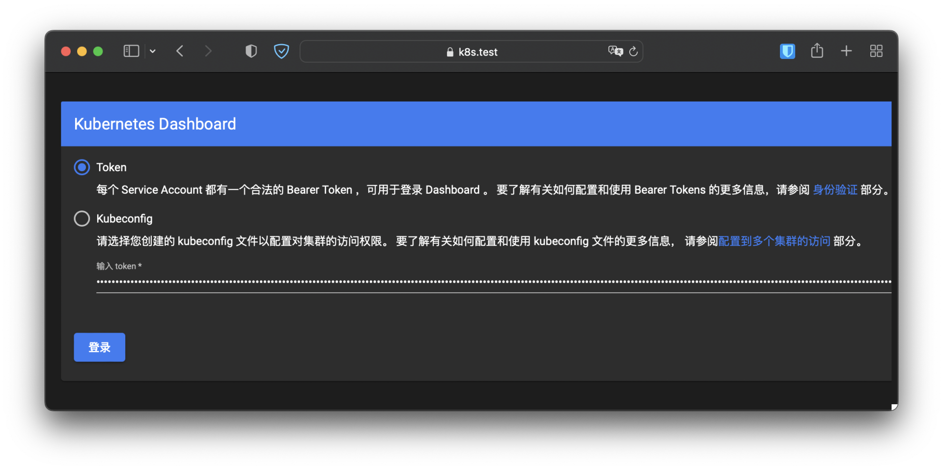Open the webpage translation icon
The width and height of the screenshot is (943, 470).
coord(615,51)
